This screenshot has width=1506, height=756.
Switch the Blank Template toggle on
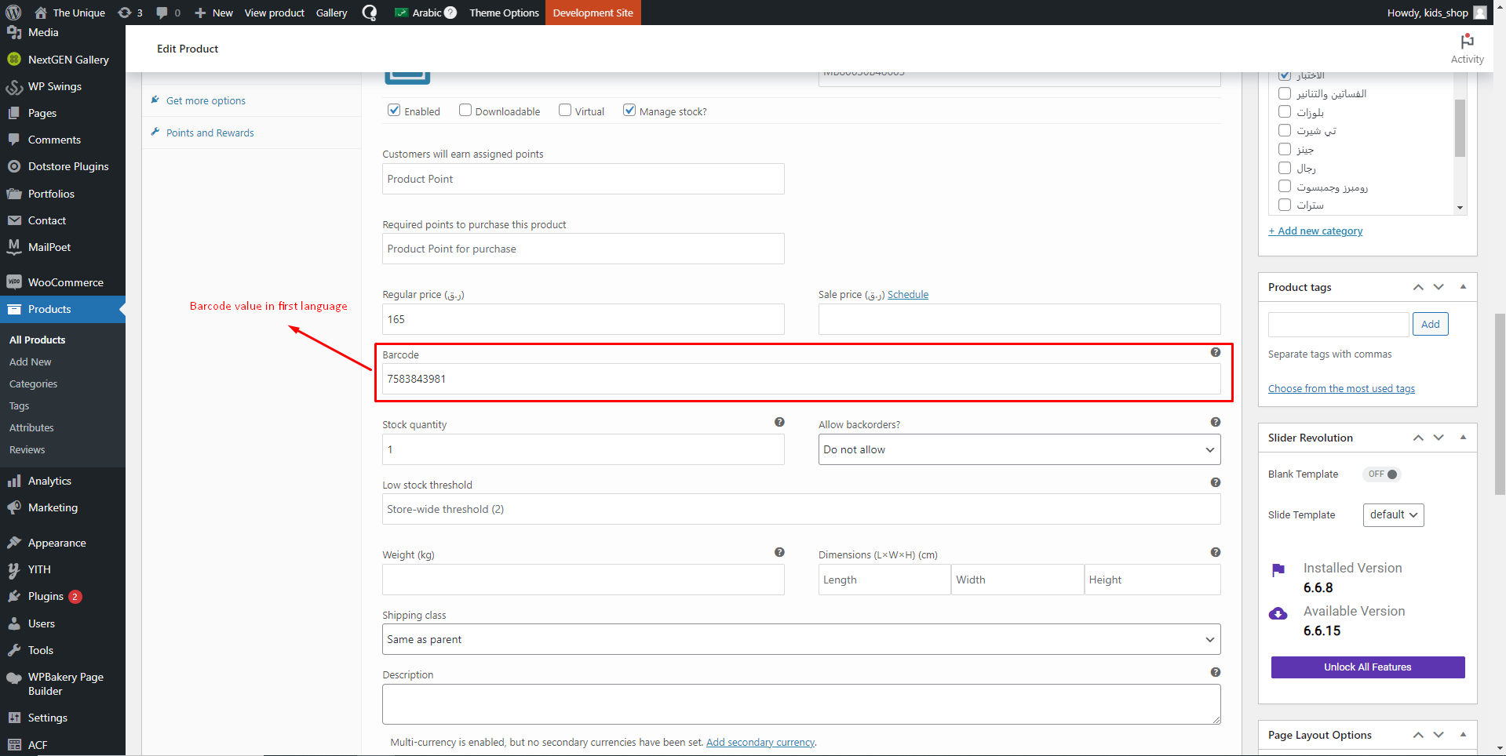point(1382,474)
